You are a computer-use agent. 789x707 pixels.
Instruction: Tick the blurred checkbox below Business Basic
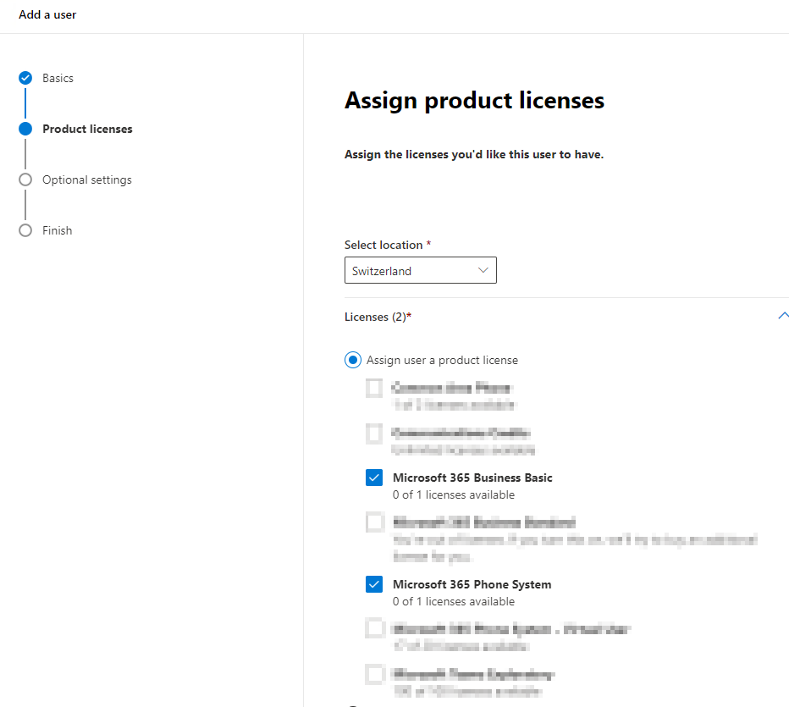pyautogui.click(x=375, y=522)
